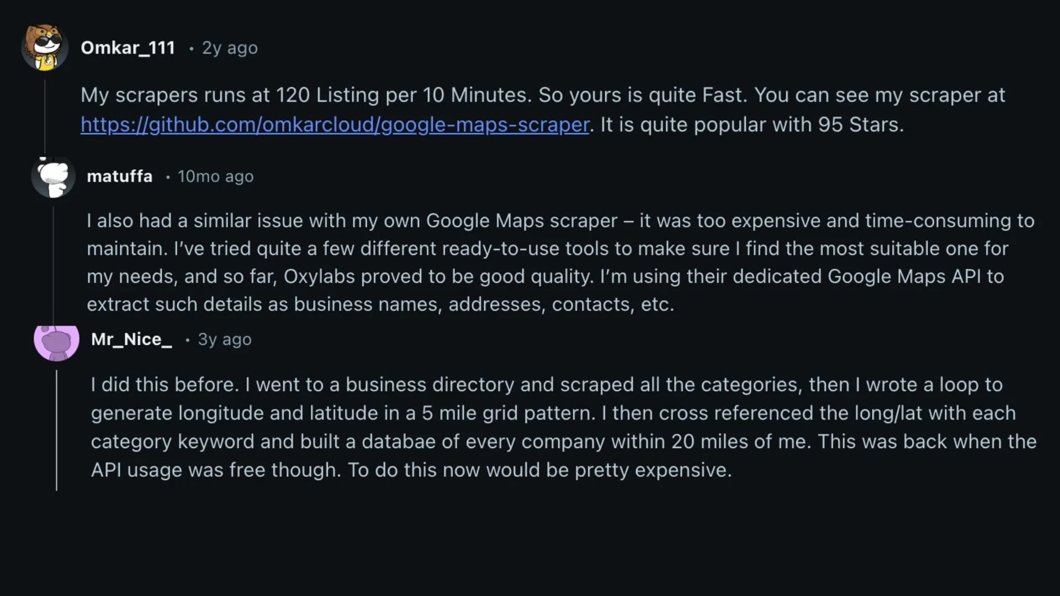Open the google-maps-scraper GitHub link
This screenshot has width=1060, height=596.
click(x=335, y=125)
